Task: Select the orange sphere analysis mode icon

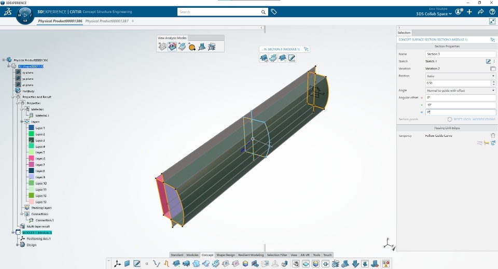Action: tap(191, 47)
